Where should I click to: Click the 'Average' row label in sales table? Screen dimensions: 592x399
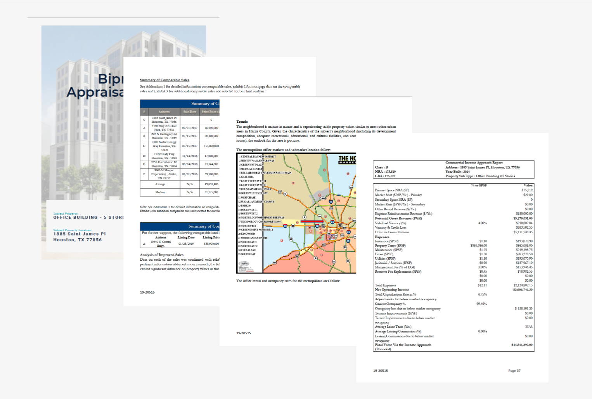(x=160, y=184)
